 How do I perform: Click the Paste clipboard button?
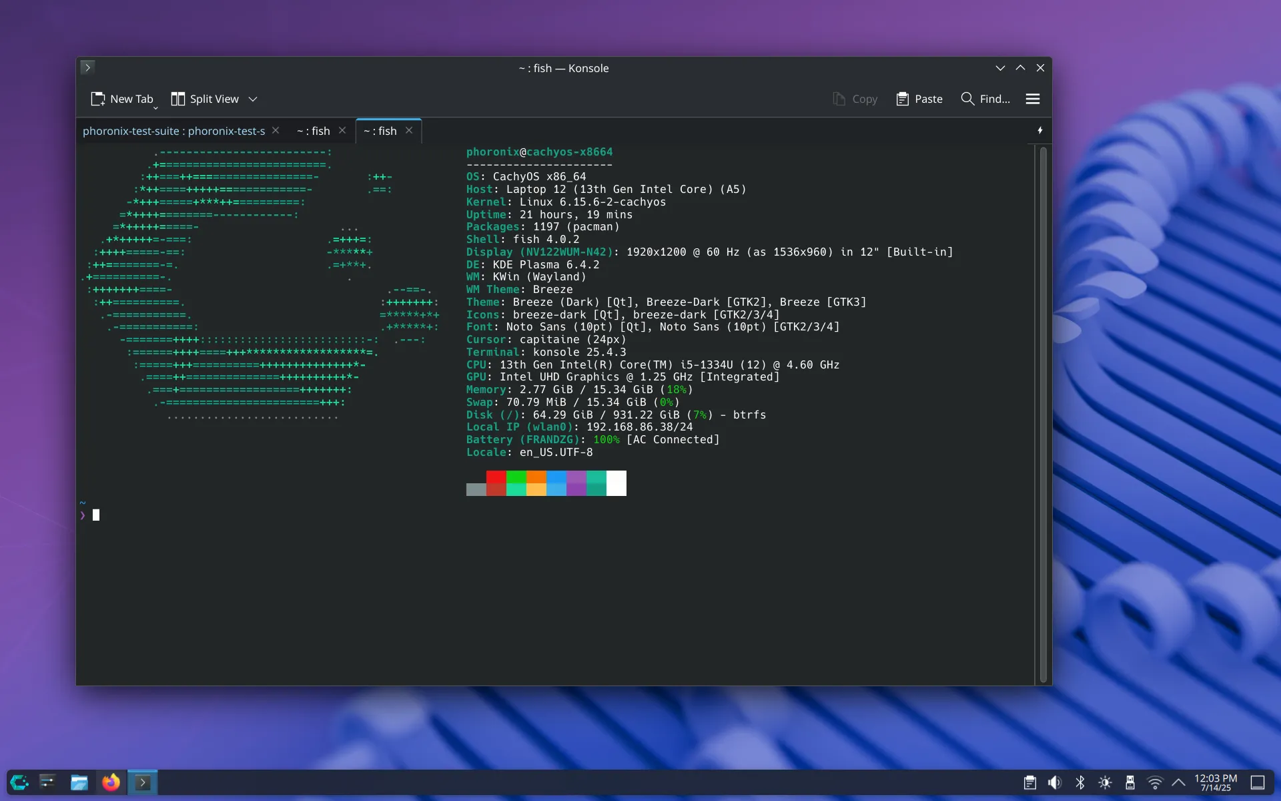[x=919, y=99]
